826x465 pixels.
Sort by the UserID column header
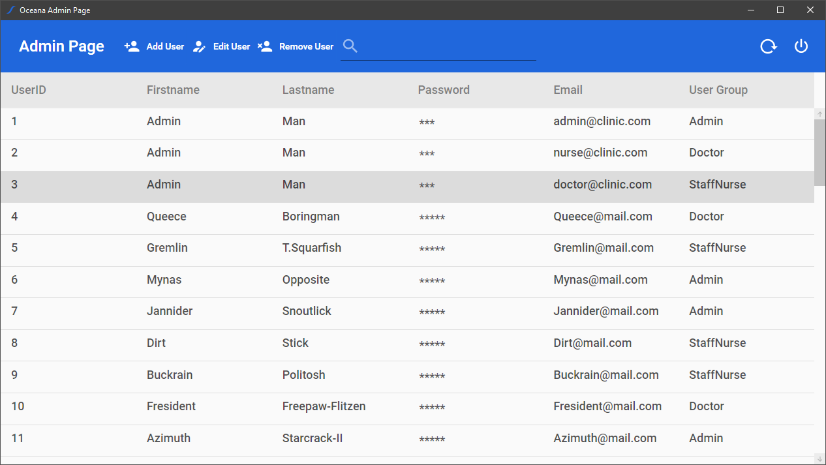coord(29,90)
